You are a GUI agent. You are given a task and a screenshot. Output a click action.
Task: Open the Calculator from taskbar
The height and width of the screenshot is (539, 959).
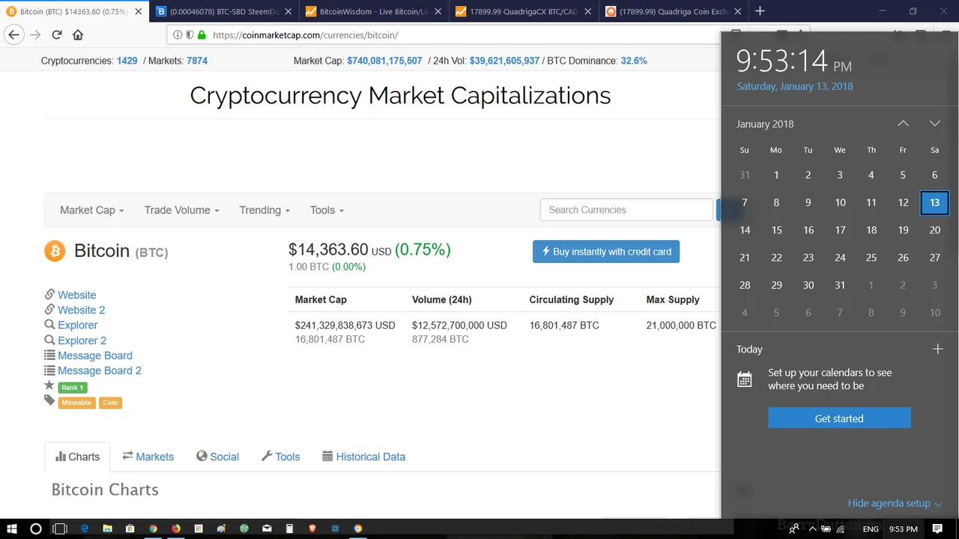[289, 529]
